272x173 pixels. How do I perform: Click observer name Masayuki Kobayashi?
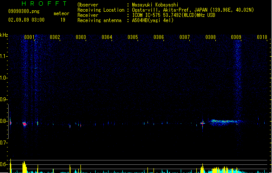click(155, 5)
